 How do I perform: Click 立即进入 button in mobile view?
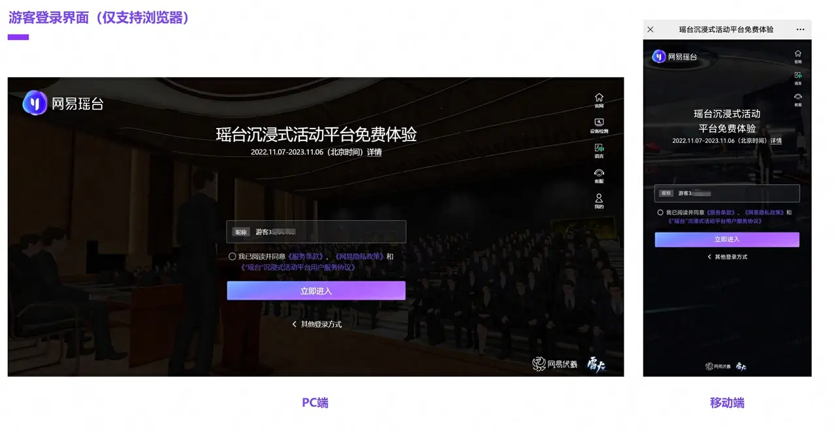tap(727, 240)
